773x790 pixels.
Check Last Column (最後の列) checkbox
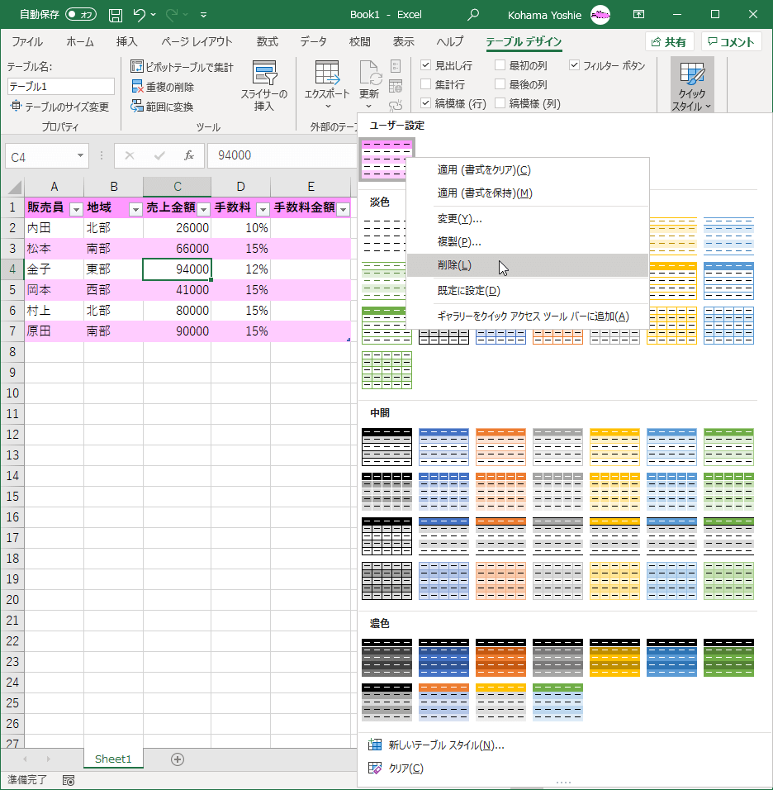[500, 84]
